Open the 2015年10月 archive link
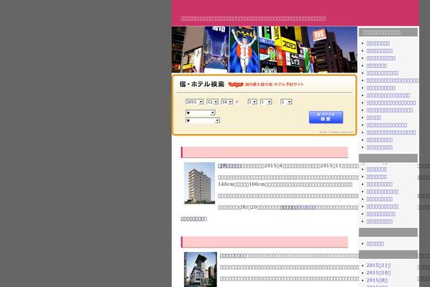The height and width of the screenshot is (287, 430). coord(378,273)
